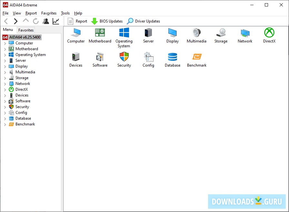The image size is (289, 212).
Task: Open the View menu
Action: 17,13
